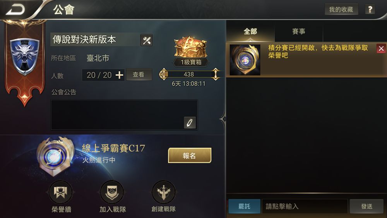Click the guild wolf shield emblem
This screenshot has height=218, width=387.
point(25,57)
